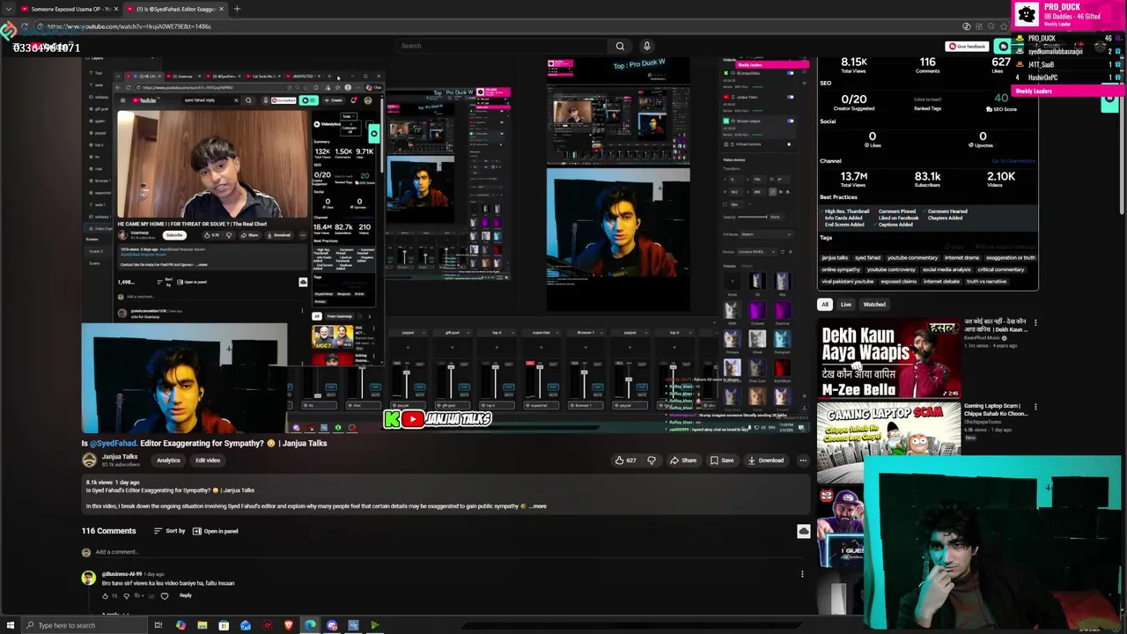Open a new browser tab with the plus icon
1127x634 pixels.
(237, 9)
